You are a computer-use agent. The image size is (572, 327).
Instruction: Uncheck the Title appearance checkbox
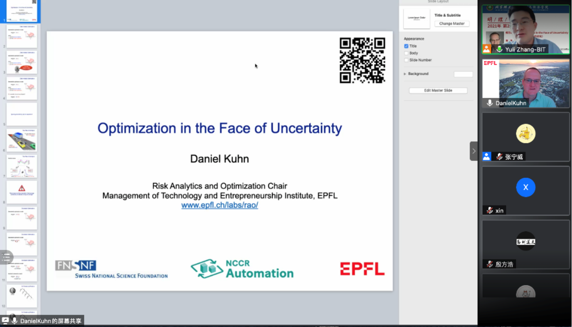[406, 46]
